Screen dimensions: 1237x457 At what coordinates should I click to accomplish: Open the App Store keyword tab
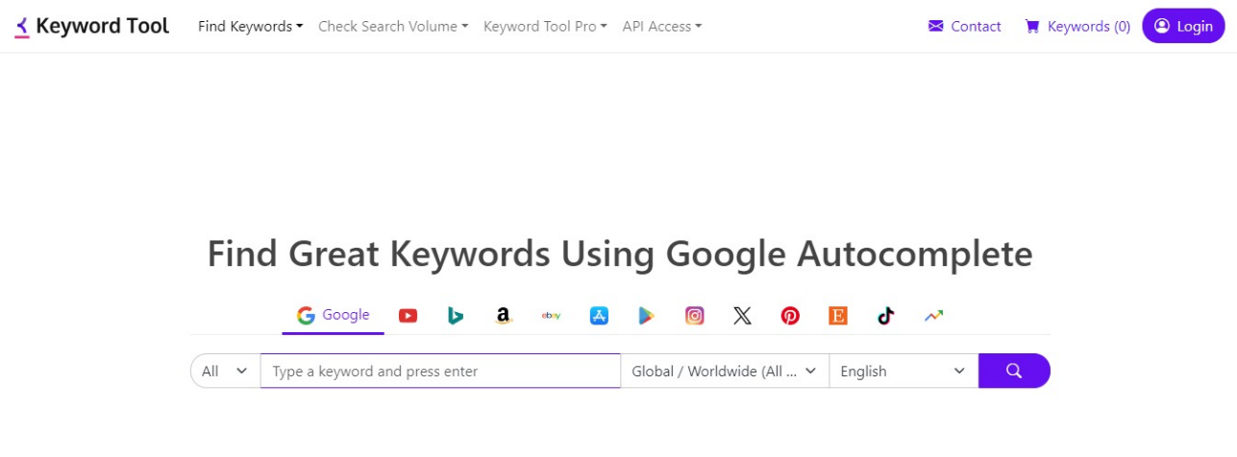click(x=599, y=315)
